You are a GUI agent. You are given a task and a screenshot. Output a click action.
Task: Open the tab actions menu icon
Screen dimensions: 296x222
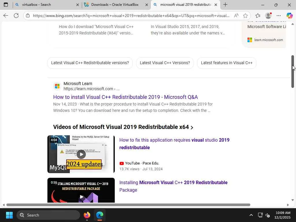6,5
